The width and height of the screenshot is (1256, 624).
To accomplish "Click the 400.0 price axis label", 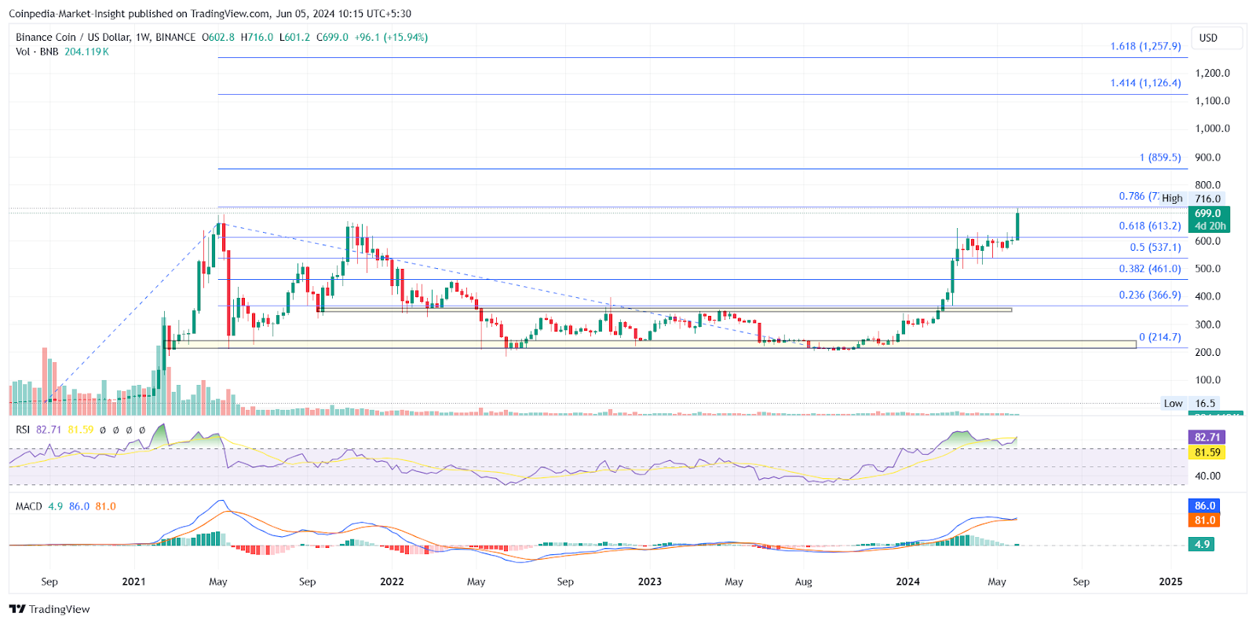I will tap(1208, 296).
